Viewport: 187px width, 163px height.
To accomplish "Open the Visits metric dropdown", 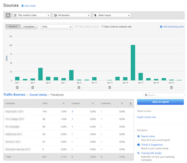I will click(57, 26).
